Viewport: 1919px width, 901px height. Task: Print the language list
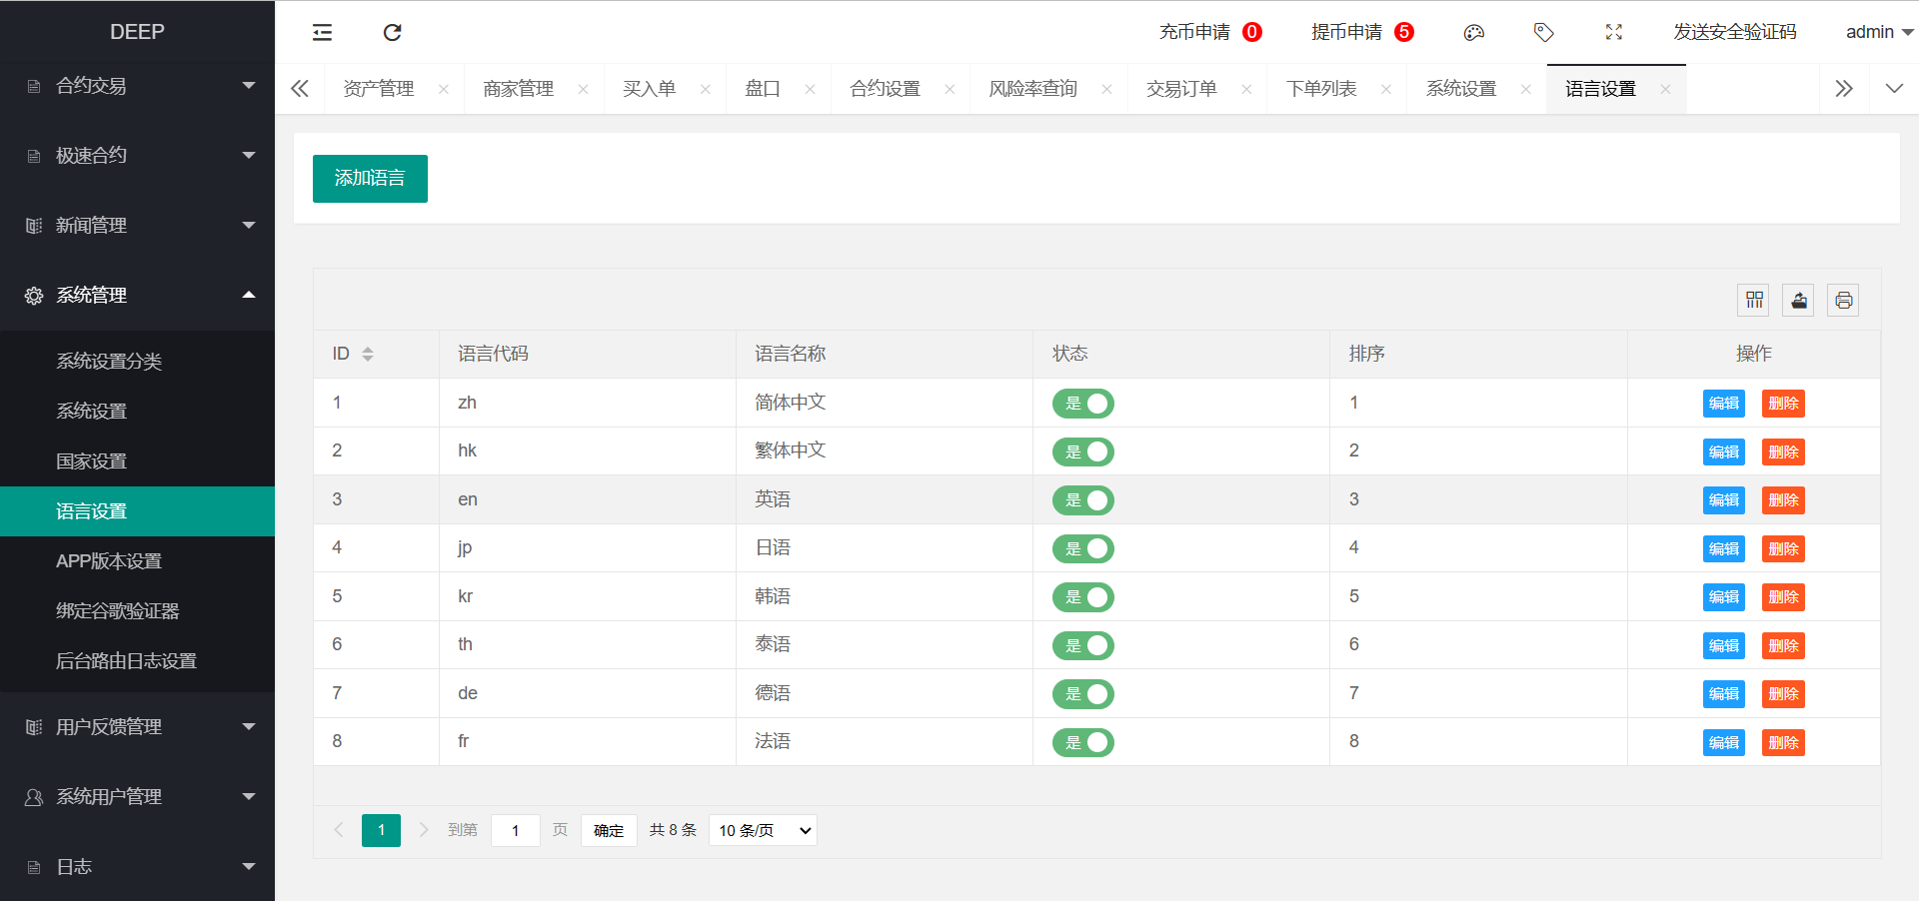[x=1843, y=300]
